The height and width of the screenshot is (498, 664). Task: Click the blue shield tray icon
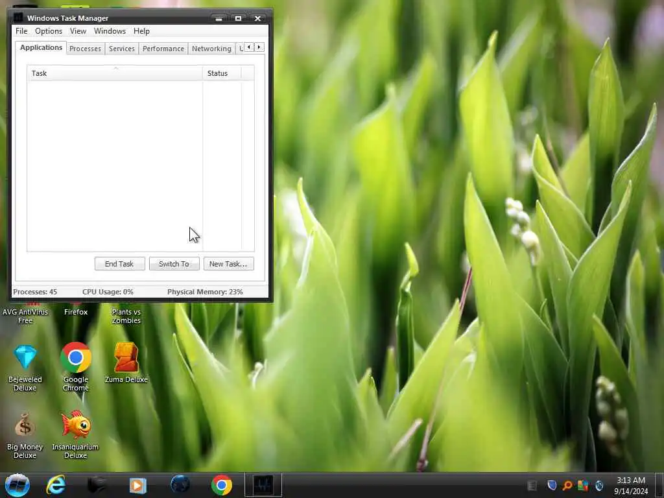point(551,485)
